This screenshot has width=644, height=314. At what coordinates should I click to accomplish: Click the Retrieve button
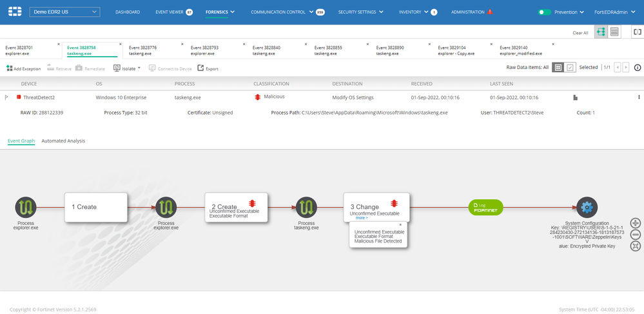pyautogui.click(x=59, y=68)
